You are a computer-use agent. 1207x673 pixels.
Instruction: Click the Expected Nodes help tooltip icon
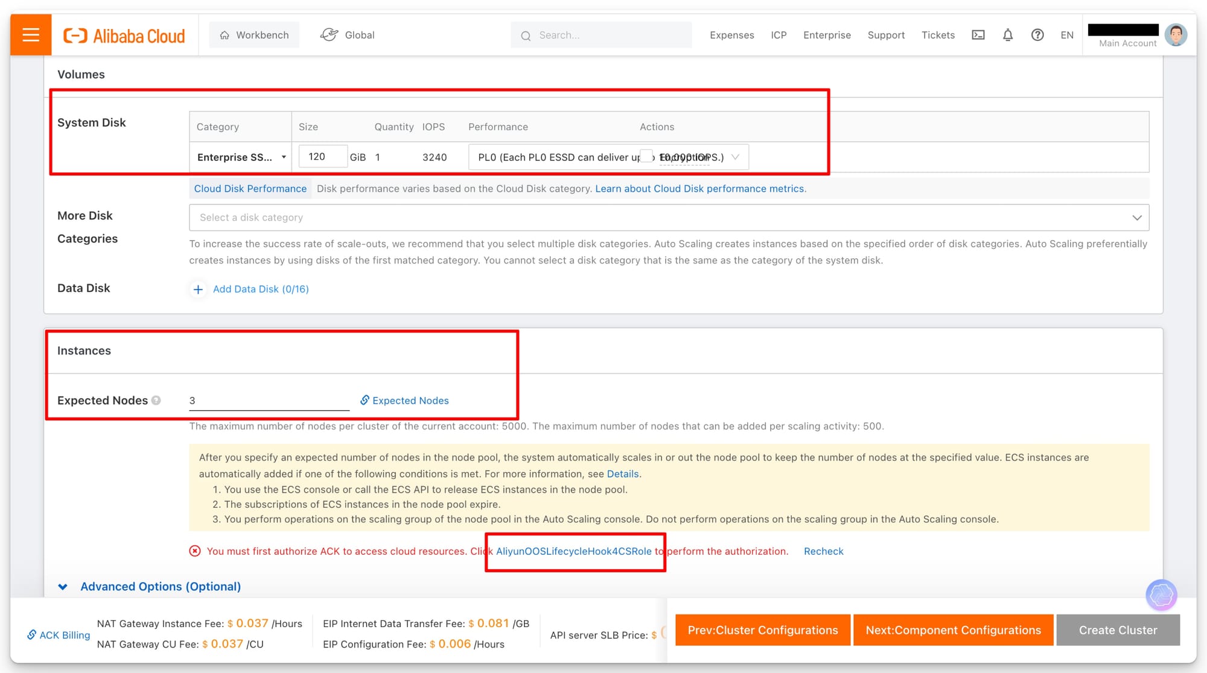point(156,400)
